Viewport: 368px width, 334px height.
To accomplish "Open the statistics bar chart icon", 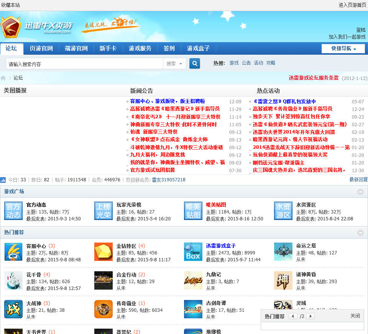I will point(3,180).
